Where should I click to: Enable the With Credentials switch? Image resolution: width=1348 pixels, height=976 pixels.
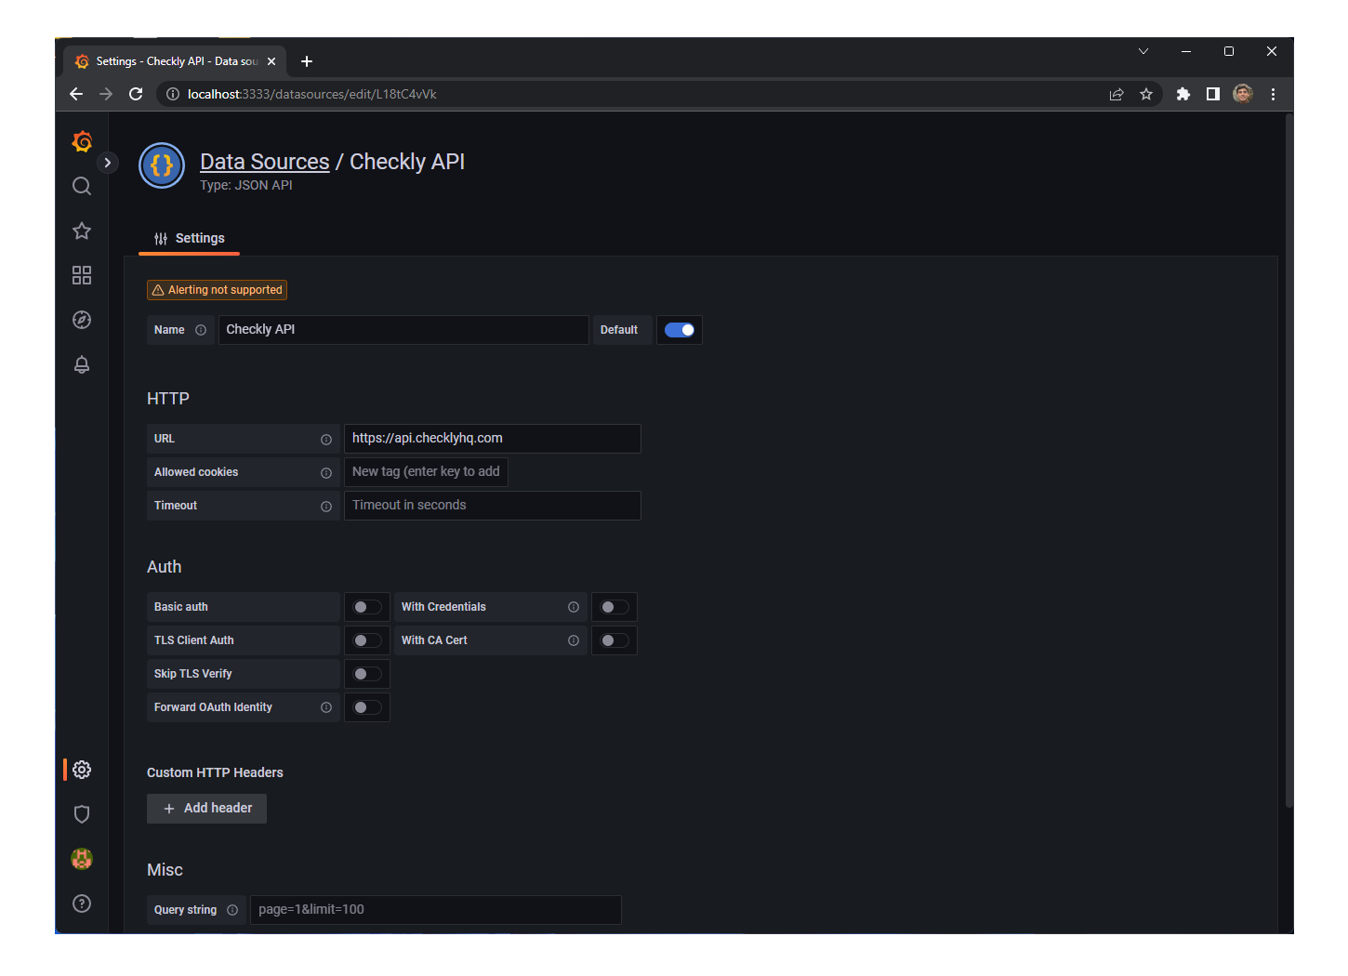click(614, 606)
